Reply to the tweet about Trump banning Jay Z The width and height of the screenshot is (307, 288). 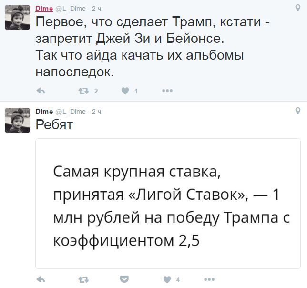click(41, 91)
